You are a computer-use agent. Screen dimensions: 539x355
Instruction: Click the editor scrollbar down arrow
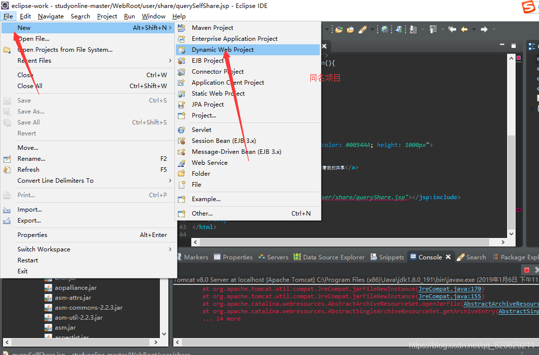point(511,234)
